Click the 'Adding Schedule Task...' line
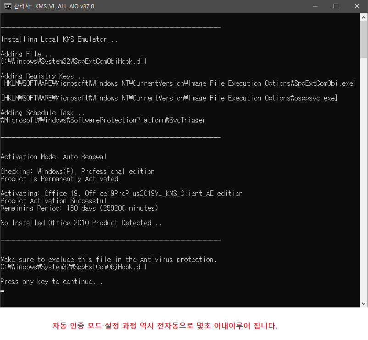The image size is (368, 340). (x=43, y=112)
